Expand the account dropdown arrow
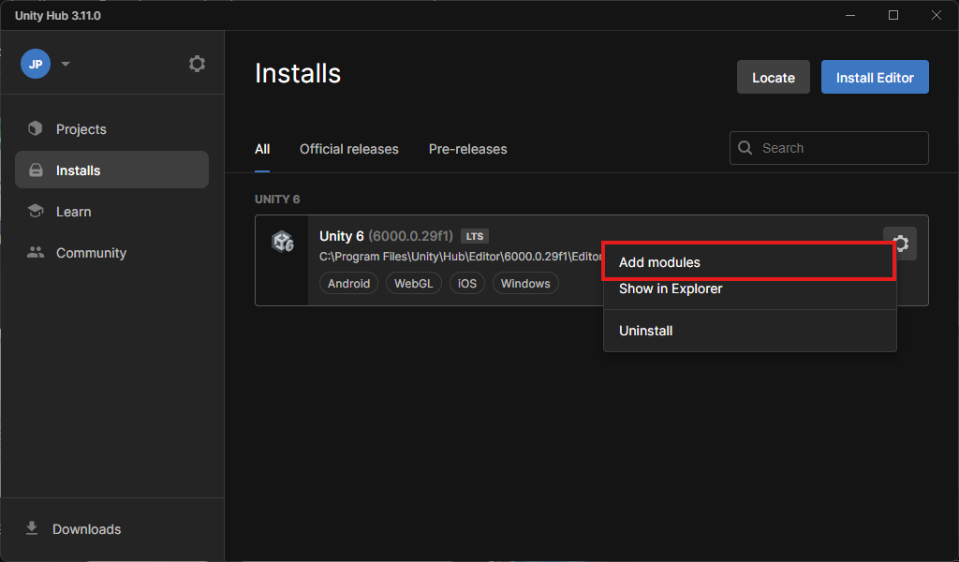The image size is (959, 562). pyautogui.click(x=66, y=64)
